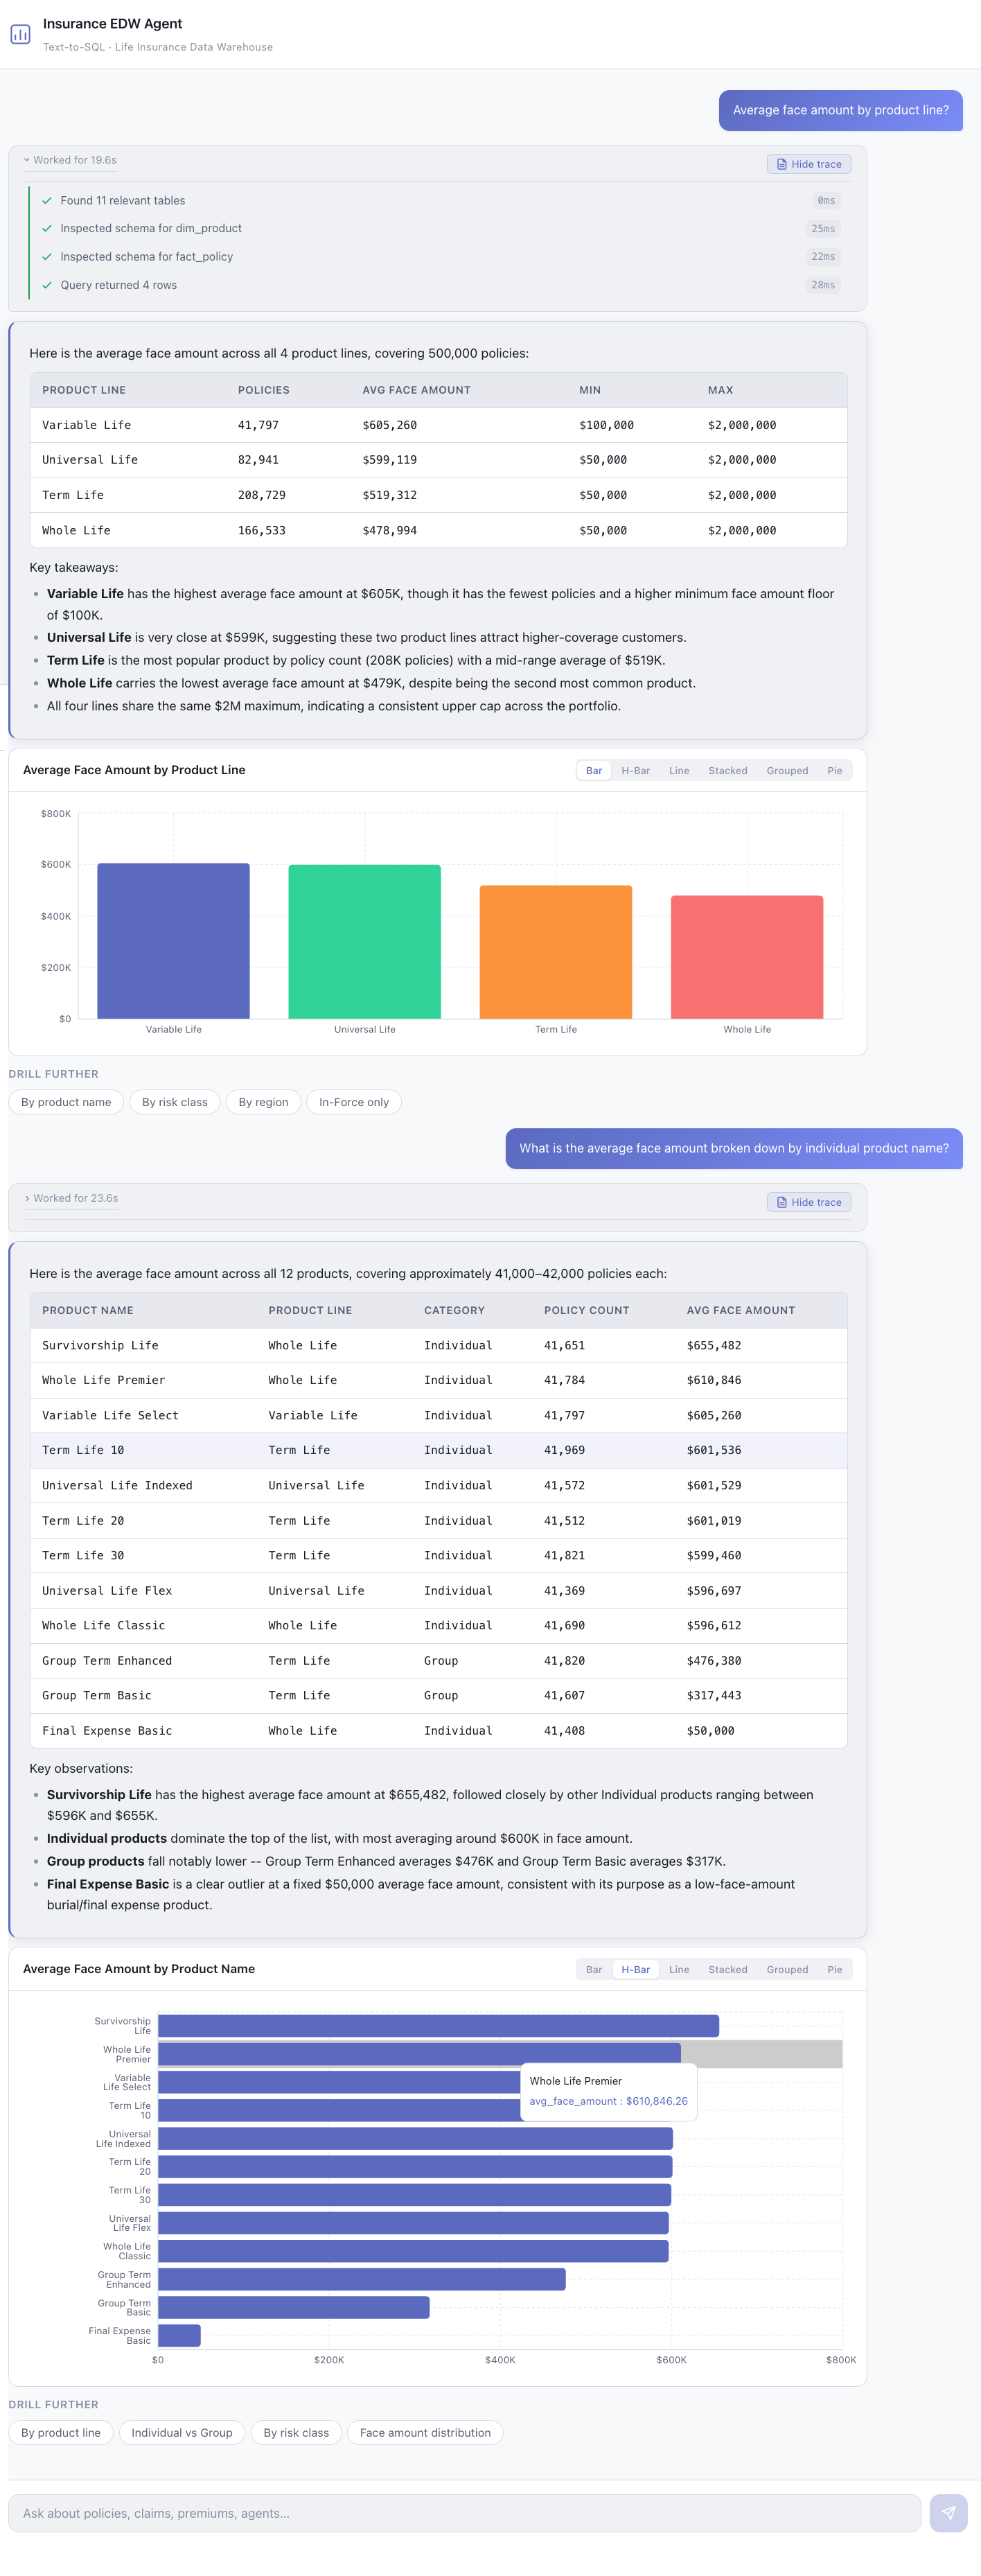Switch Product Line chart to Pie
This screenshot has width=981, height=2576.
[835, 771]
